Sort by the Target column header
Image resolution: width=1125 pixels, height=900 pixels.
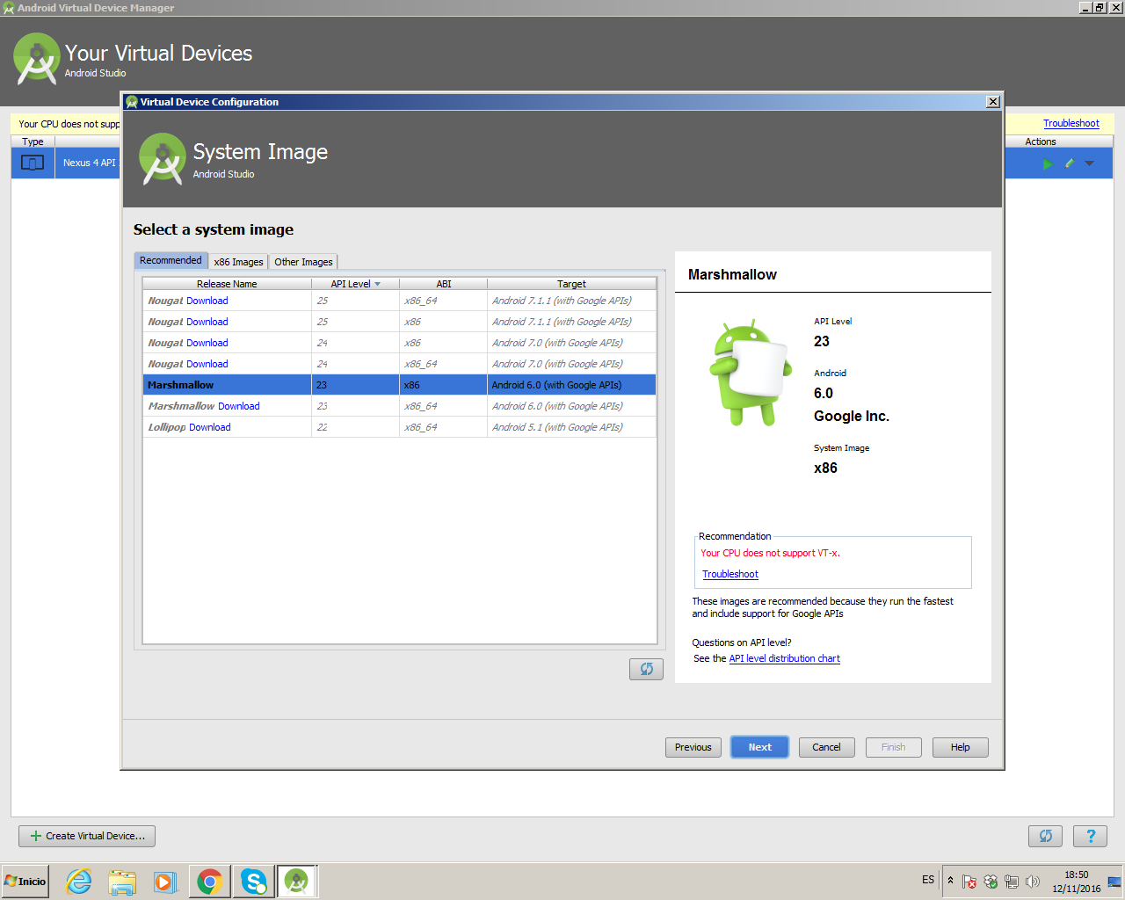coord(571,284)
